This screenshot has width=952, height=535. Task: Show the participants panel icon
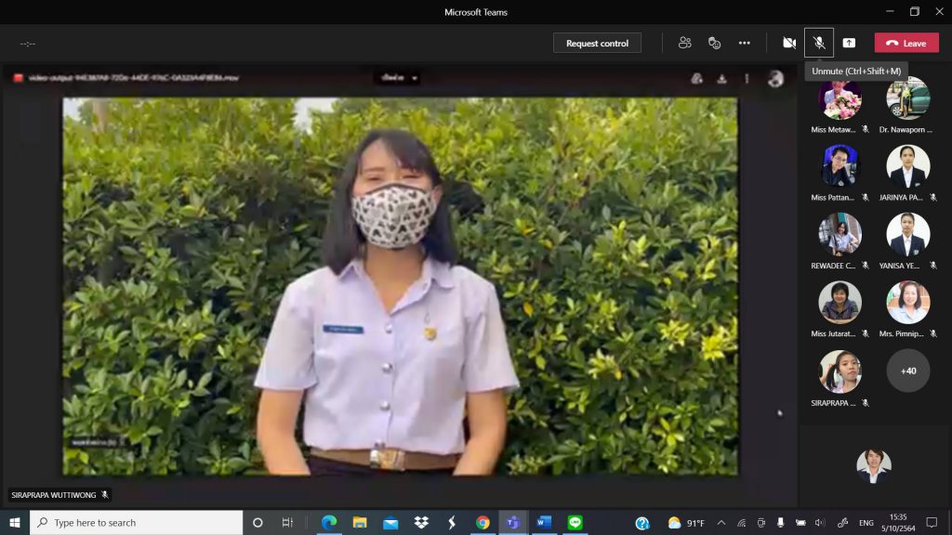pyautogui.click(x=685, y=43)
